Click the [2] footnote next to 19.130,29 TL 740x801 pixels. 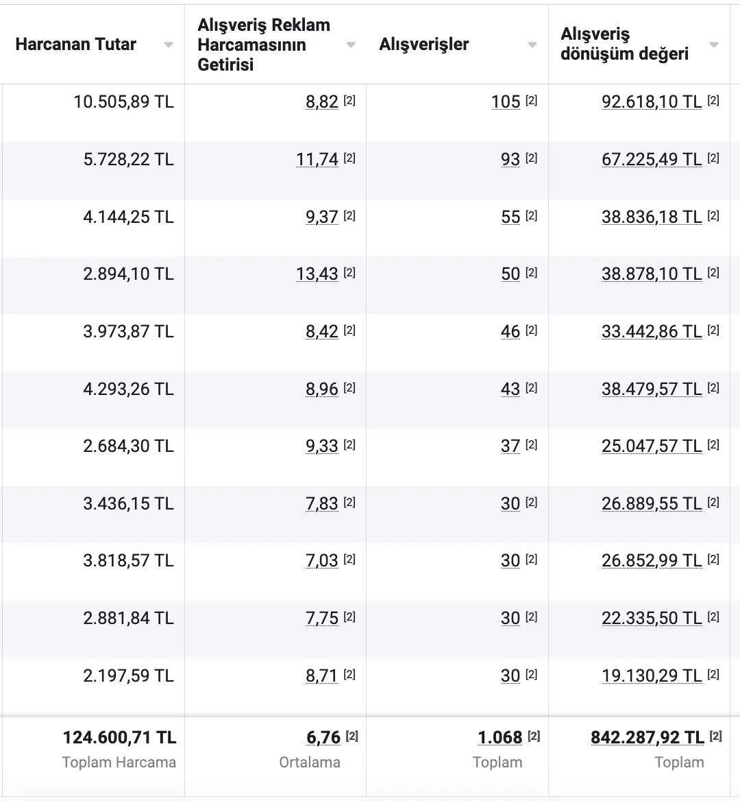click(x=713, y=674)
